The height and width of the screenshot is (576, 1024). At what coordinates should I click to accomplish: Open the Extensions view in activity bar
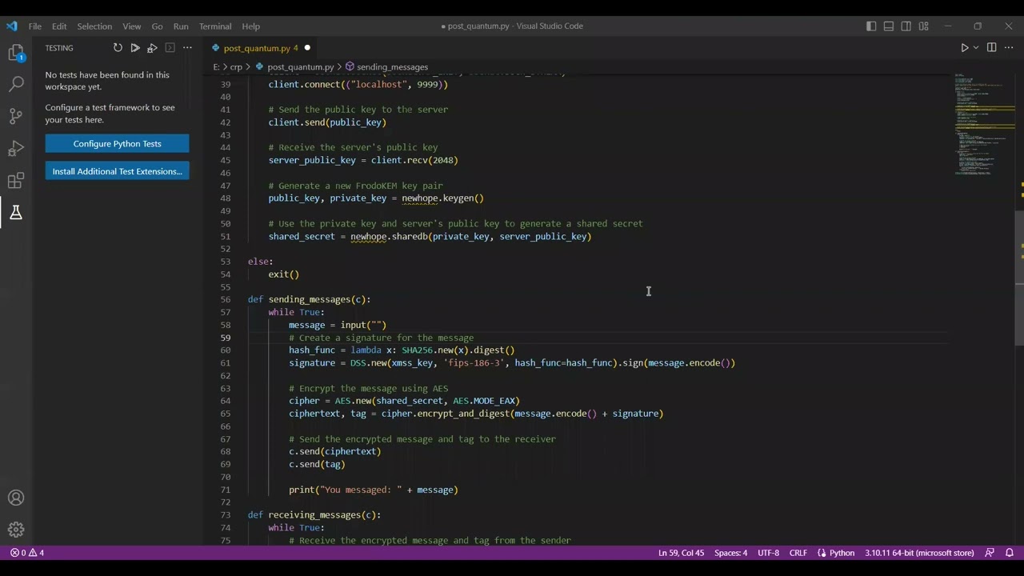[16, 181]
